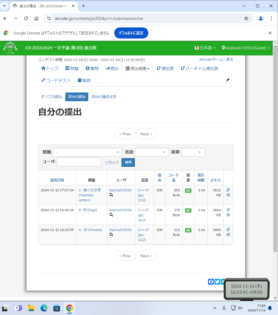Open the 自分の得点状況 tab
Viewport: 278px width, 315px height.
tap(104, 97)
